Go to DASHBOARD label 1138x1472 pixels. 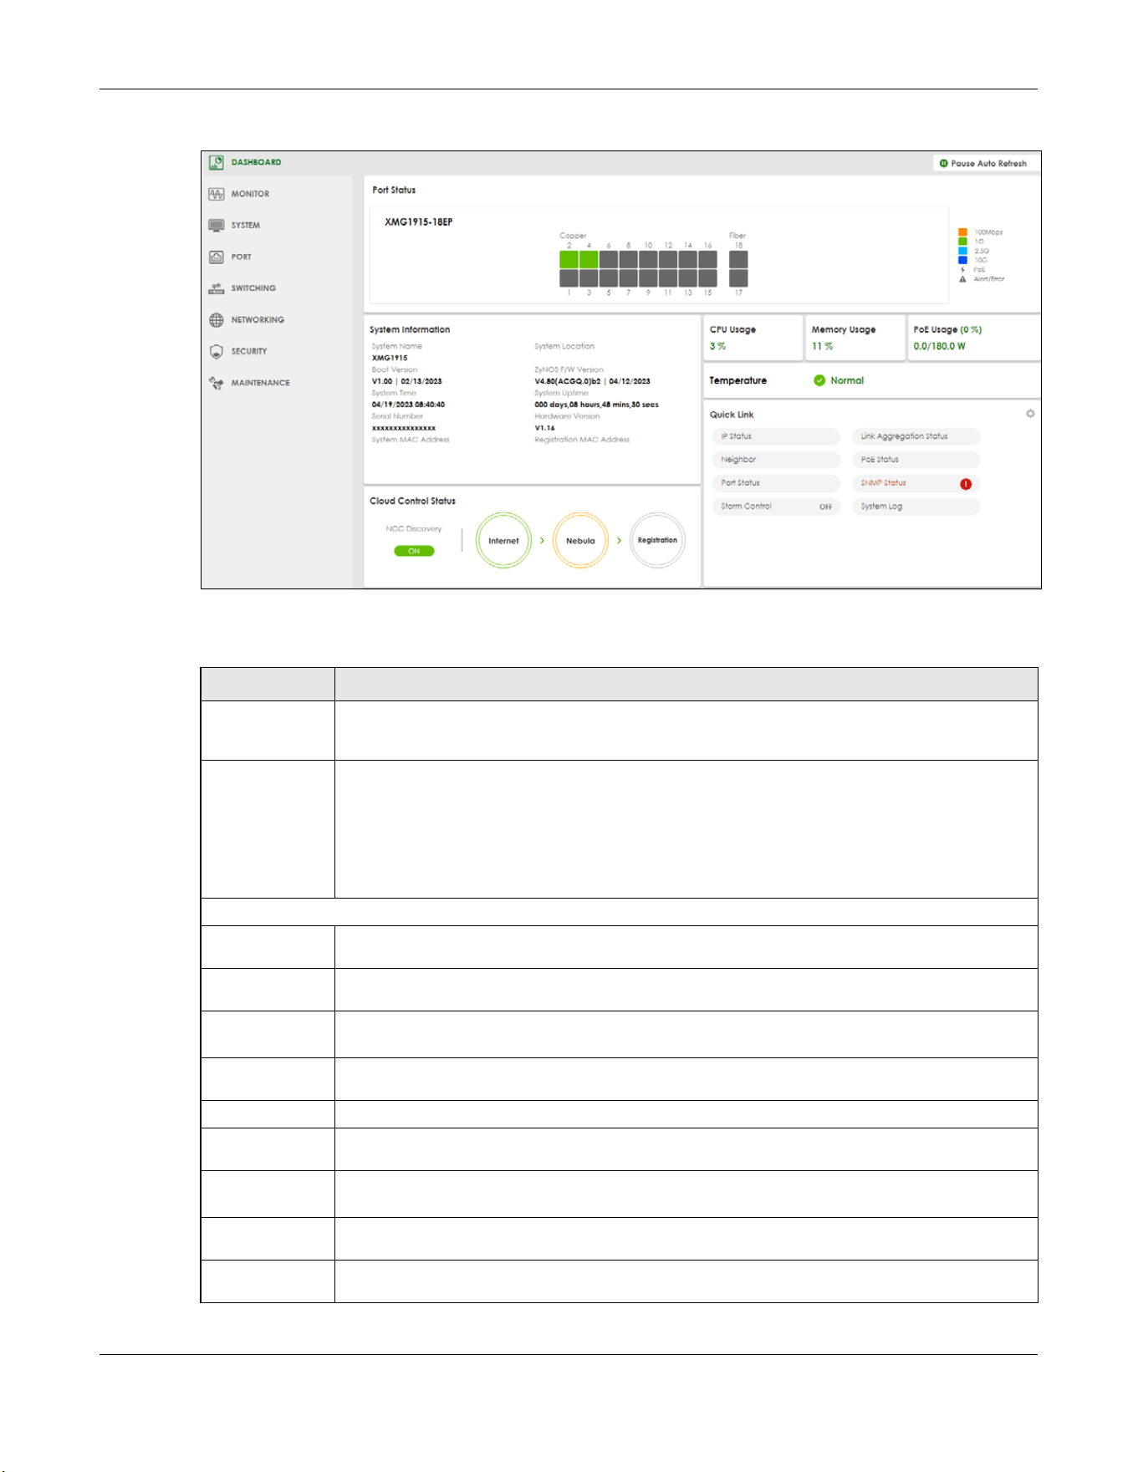tap(256, 162)
